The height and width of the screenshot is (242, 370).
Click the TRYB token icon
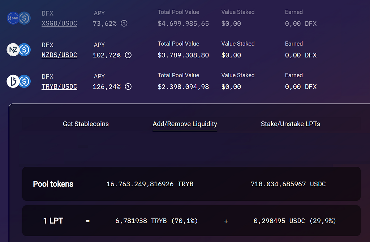tap(13, 81)
